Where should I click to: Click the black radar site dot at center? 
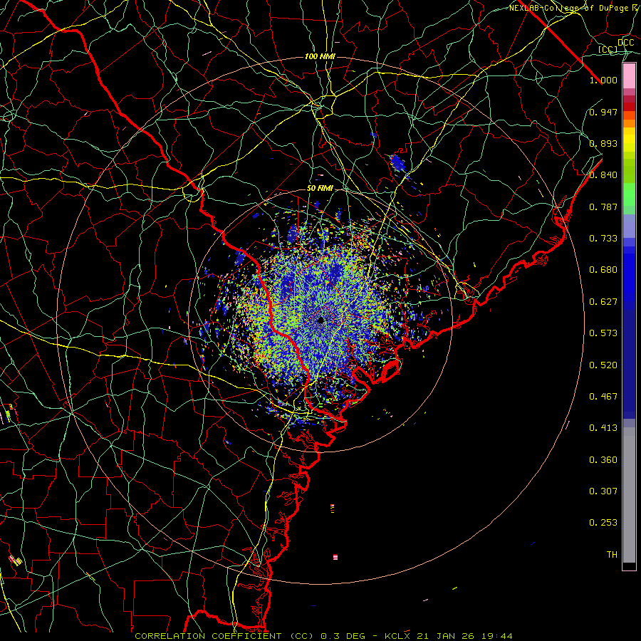coord(321,320)
